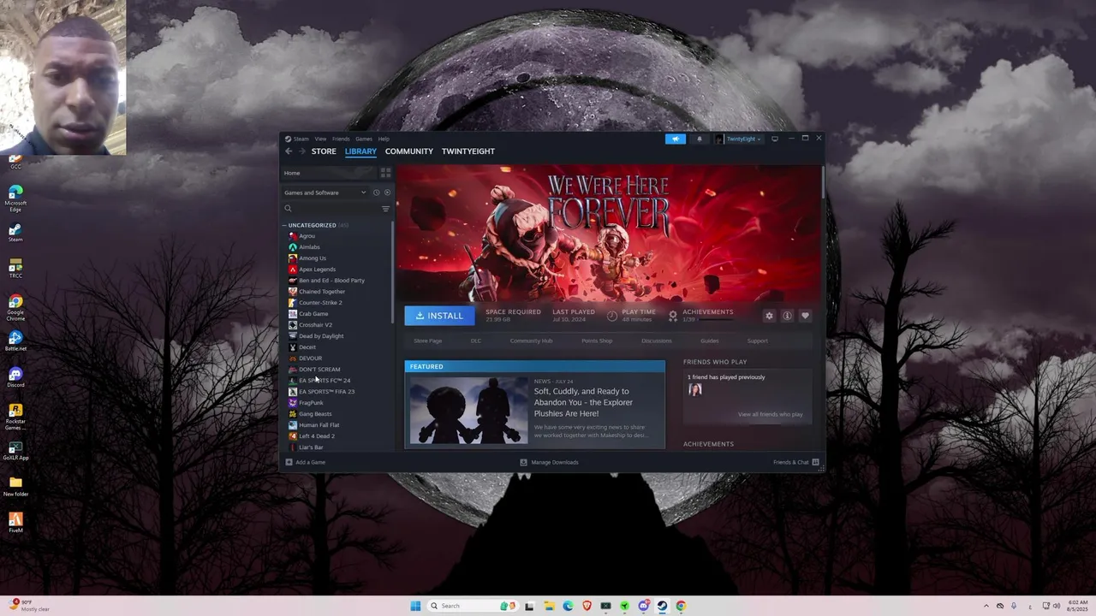
Task: Open Battle.net desktop shortcut
Action: 15,341
